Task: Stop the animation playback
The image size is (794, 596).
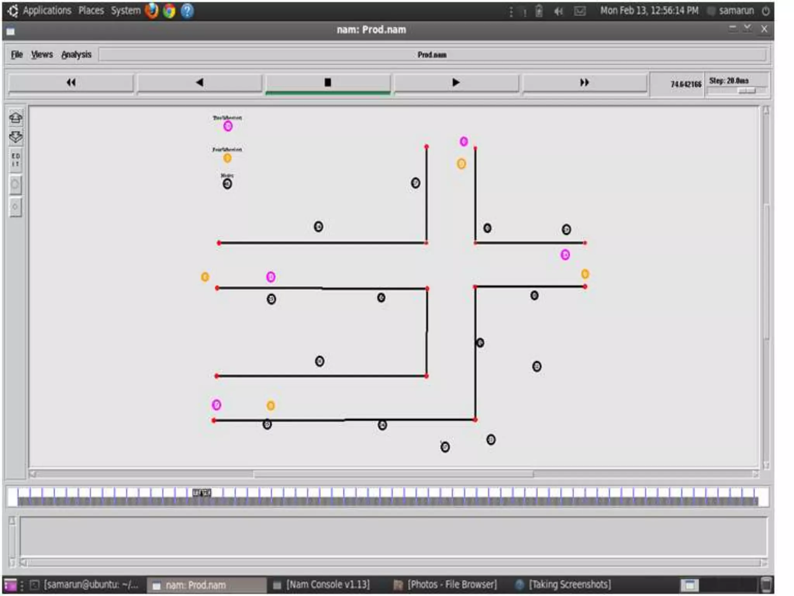Action: (328, 83)
